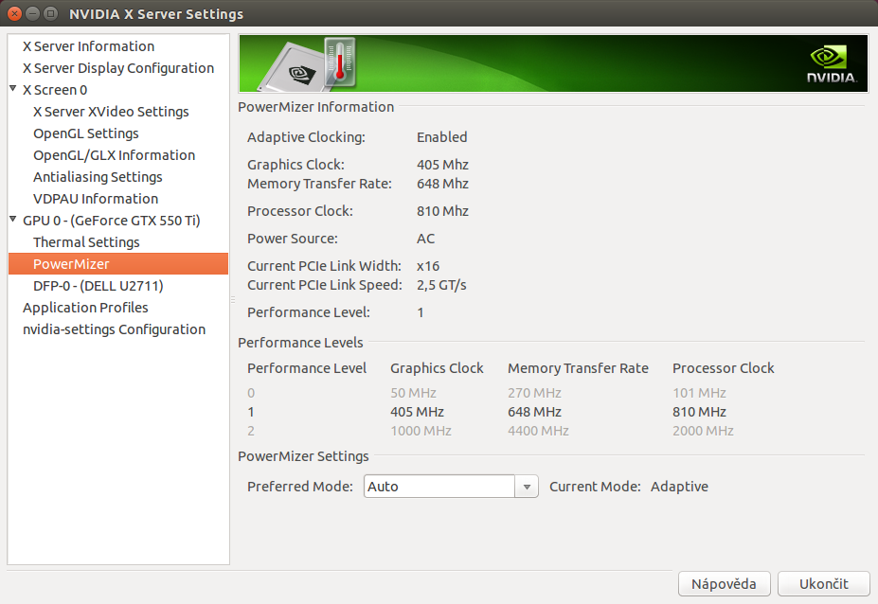
Task: Click the Current Mode value Adaptive
Action: click(679, 487)
